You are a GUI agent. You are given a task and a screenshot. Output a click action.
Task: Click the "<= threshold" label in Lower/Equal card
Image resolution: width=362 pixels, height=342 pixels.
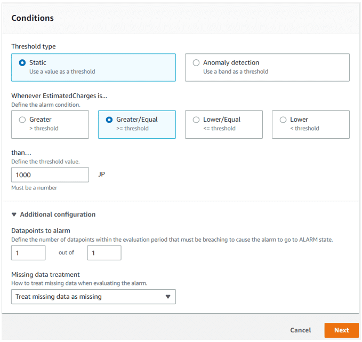tap(219, 129)
